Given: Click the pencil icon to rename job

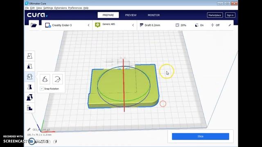Looking at the screenshot, I should point(29,129).
